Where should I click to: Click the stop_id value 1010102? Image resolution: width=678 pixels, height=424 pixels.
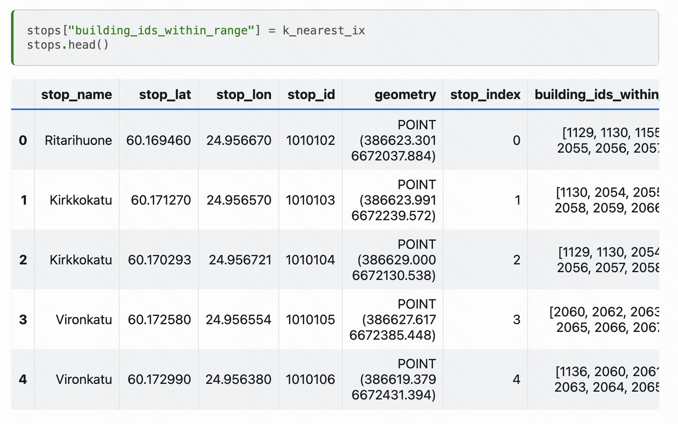(x=310, y=140)
